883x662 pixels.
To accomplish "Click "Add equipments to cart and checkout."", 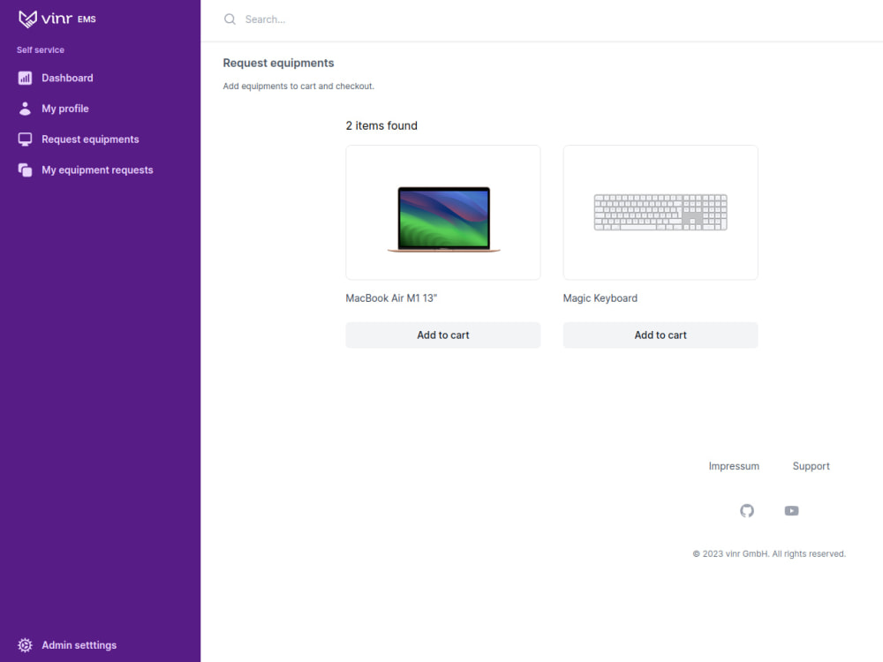I will [298, 87].
